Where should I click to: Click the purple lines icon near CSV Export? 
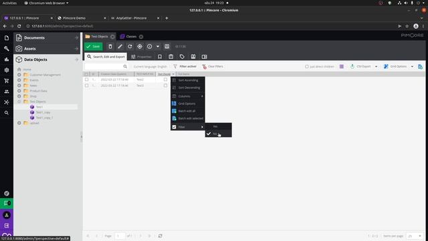[x=342, y=66]
